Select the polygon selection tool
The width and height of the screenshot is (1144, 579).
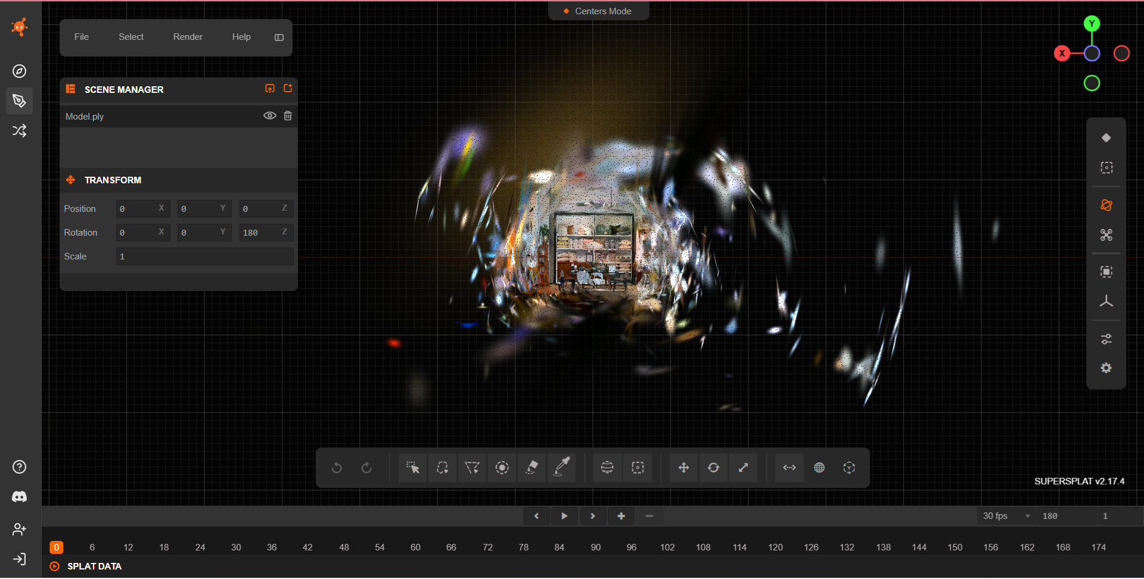coord(472,468)
